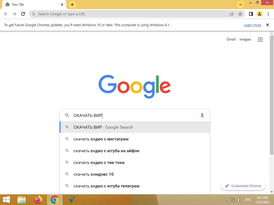Click the browser forward arrow

[14, 14]
